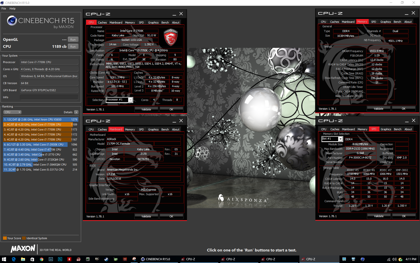Switch to Caches tab in CPU window
Screen dimensions: 420x263
pyautogui.click(x=102, y=23)
